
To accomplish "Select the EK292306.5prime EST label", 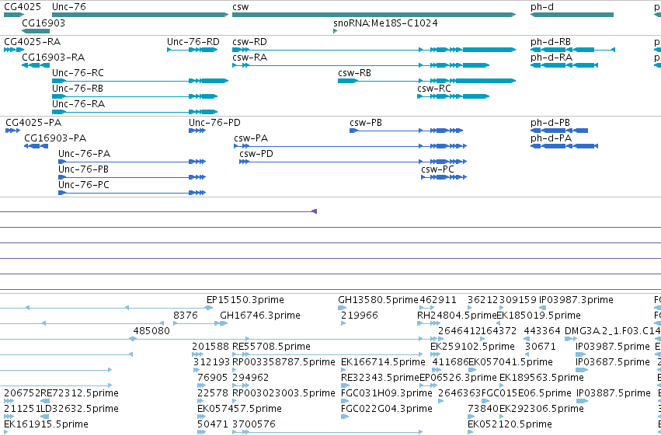I will [541, 409].
